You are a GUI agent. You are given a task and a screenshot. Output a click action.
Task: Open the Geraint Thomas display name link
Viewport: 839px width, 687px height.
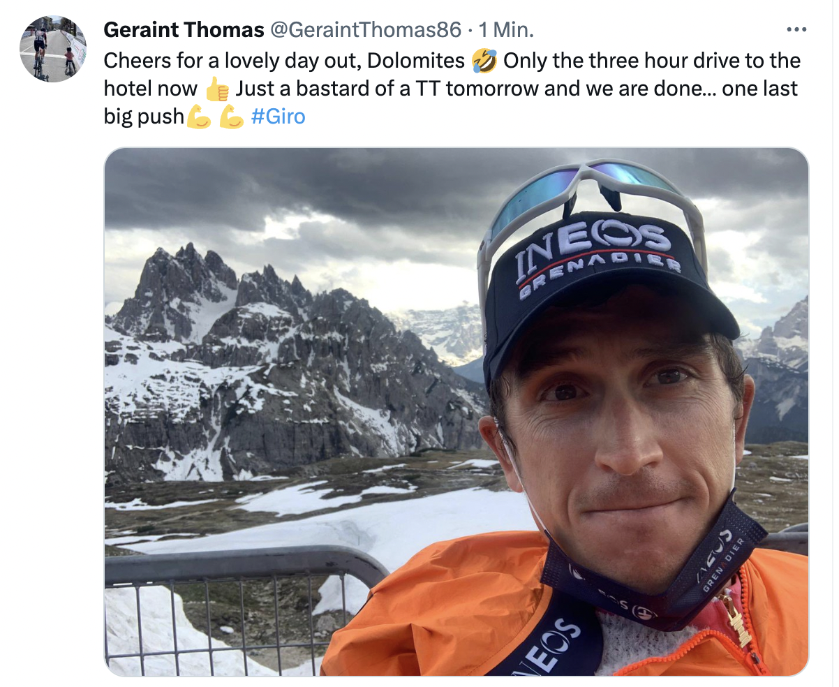coord(184,30)
